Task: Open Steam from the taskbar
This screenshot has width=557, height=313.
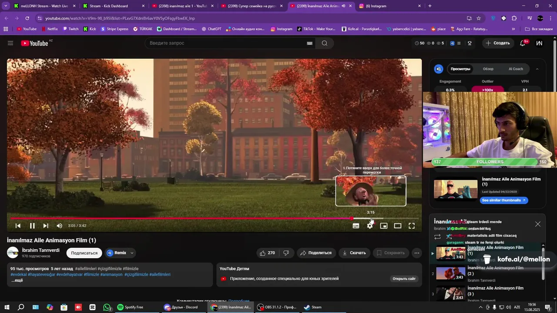Action: click(312, 307)
